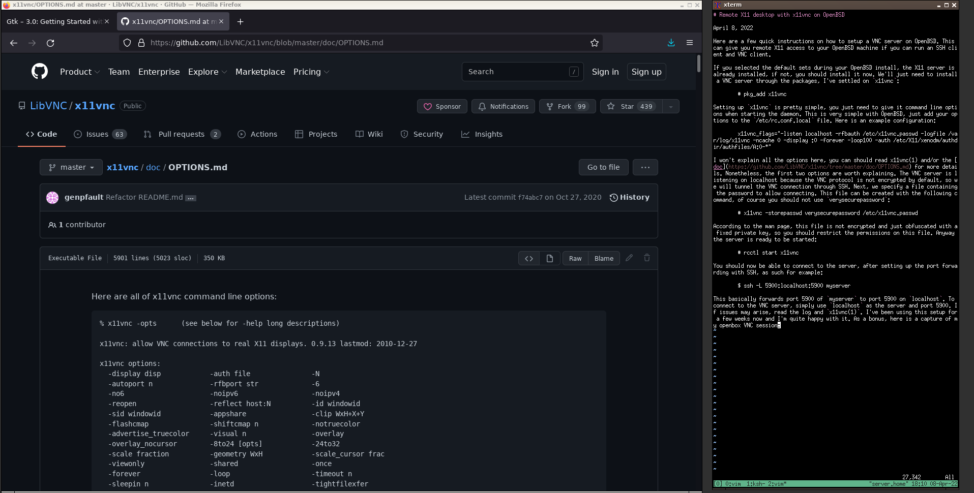This screenshot has height=493, width=974.
Task: Open commit f74abc7 link
Action: (x=530, y=198)
